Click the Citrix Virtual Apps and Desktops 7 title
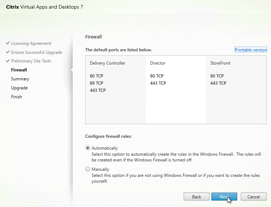The image size is (271, 207). coord(45,7)
